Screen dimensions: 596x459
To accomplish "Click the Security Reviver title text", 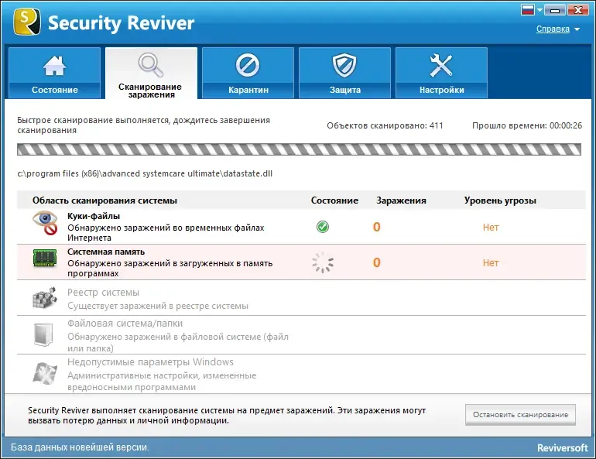I will point(121,23).
